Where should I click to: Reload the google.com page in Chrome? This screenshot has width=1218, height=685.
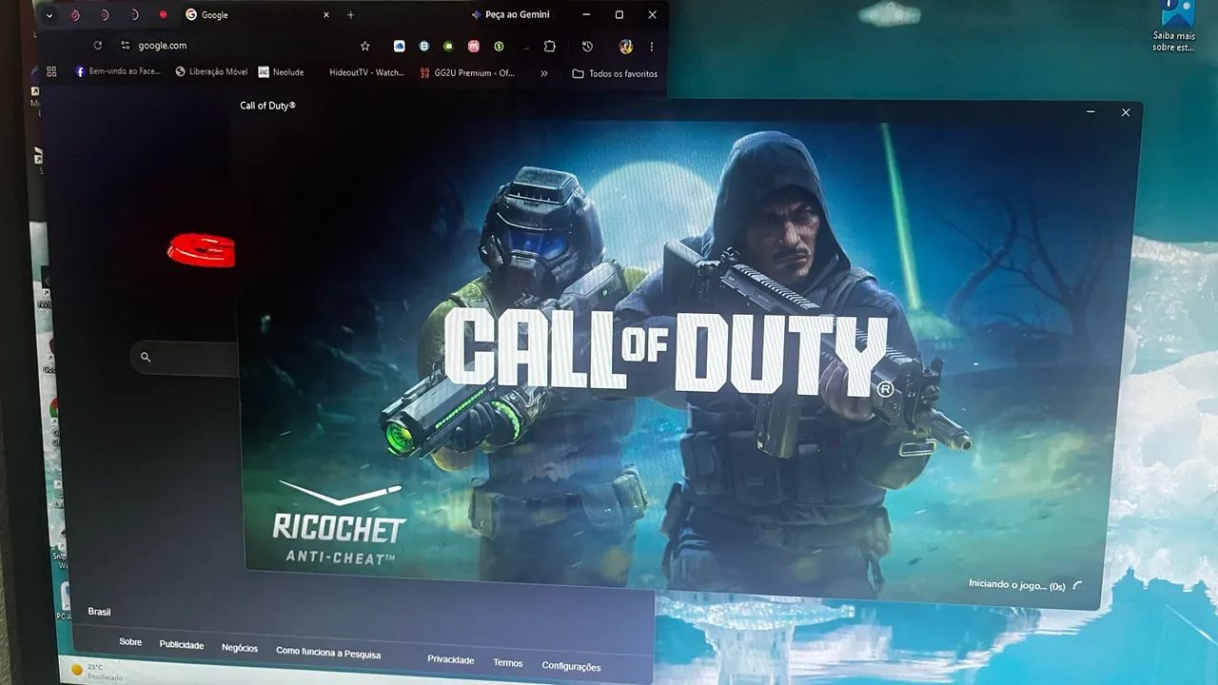[97, 46]
